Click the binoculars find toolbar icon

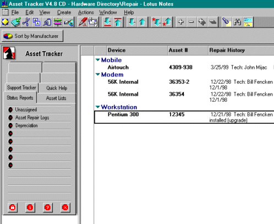coord(237,22)
